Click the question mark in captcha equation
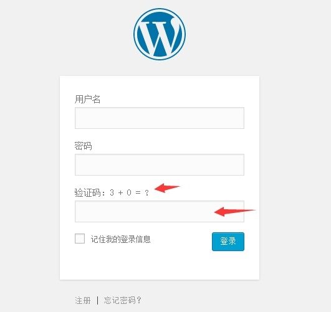 [x=146, y=192]
